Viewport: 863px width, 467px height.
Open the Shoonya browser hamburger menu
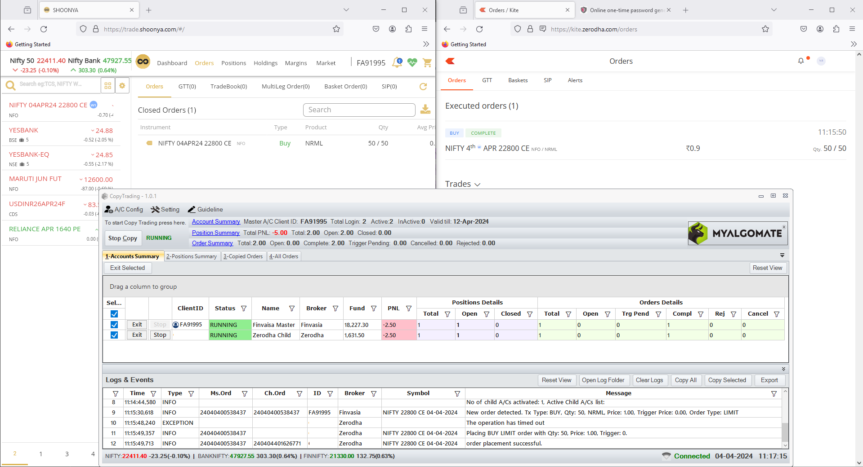pos(424,29)
